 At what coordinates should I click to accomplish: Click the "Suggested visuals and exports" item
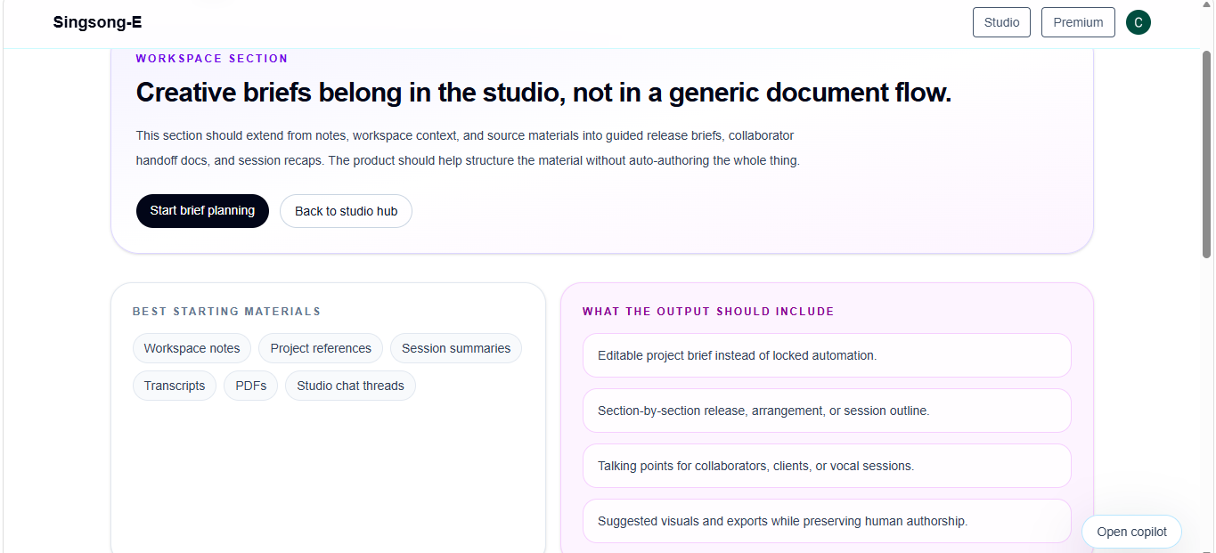(827, 521)
